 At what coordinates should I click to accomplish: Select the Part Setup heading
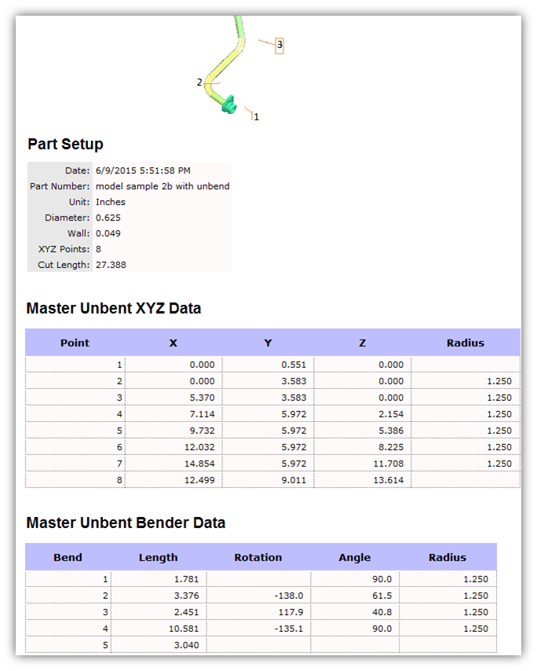click(65, 144)
